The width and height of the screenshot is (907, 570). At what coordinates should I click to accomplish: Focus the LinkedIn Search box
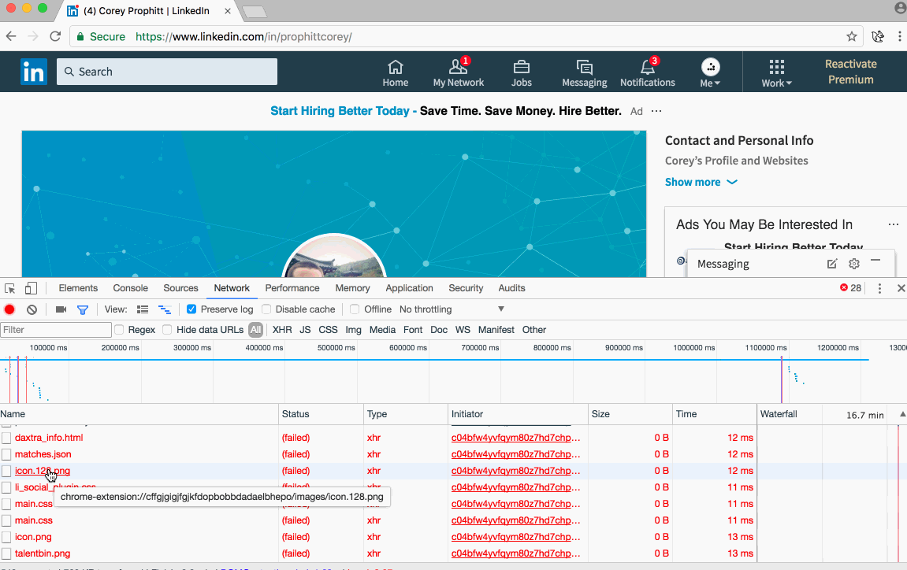pyautogui.click(x=167, y=72)
